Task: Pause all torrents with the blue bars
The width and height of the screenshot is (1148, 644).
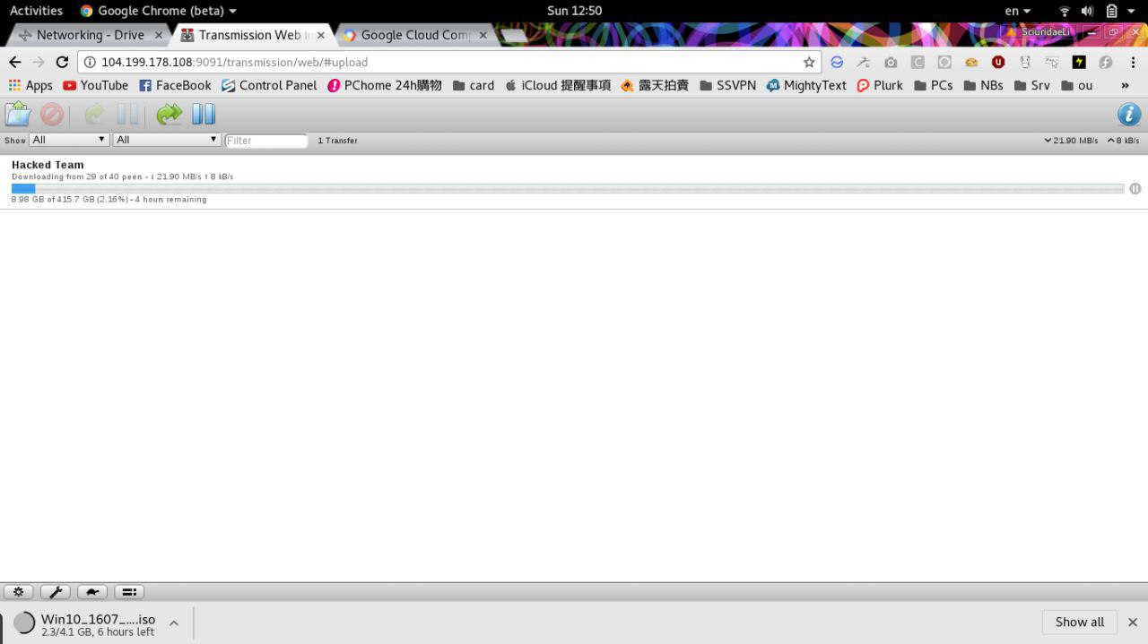Action: point(204,114)
